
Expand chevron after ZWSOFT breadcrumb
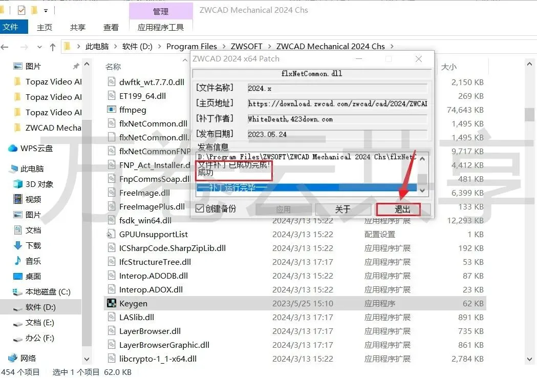(270, 46)
